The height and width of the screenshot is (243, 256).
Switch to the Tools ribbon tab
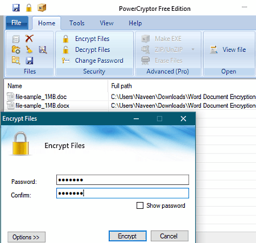click(x=77, y=23)
